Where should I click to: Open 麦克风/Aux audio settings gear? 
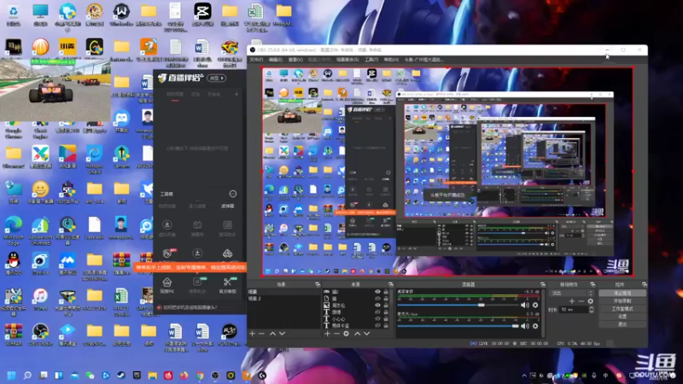pos(535,326)
